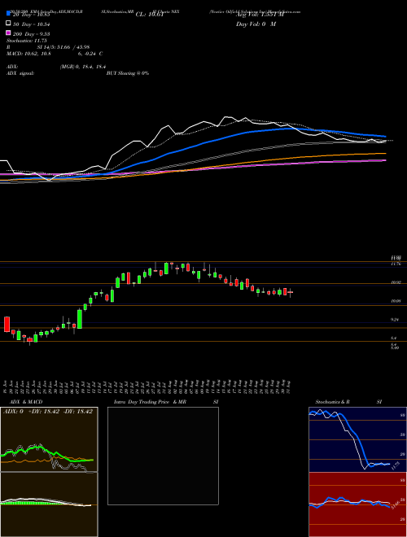Click the '200 Day = 9.53' label

tap(32, 33)
